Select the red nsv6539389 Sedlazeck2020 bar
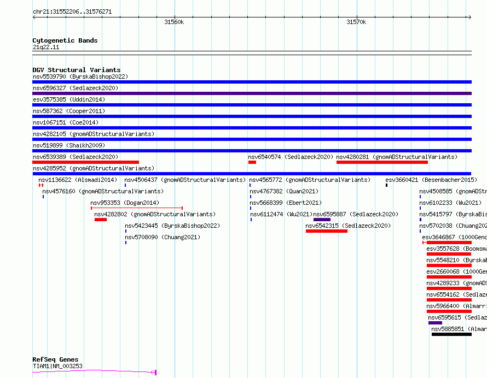The image size is (487, 378). [85, 162]
